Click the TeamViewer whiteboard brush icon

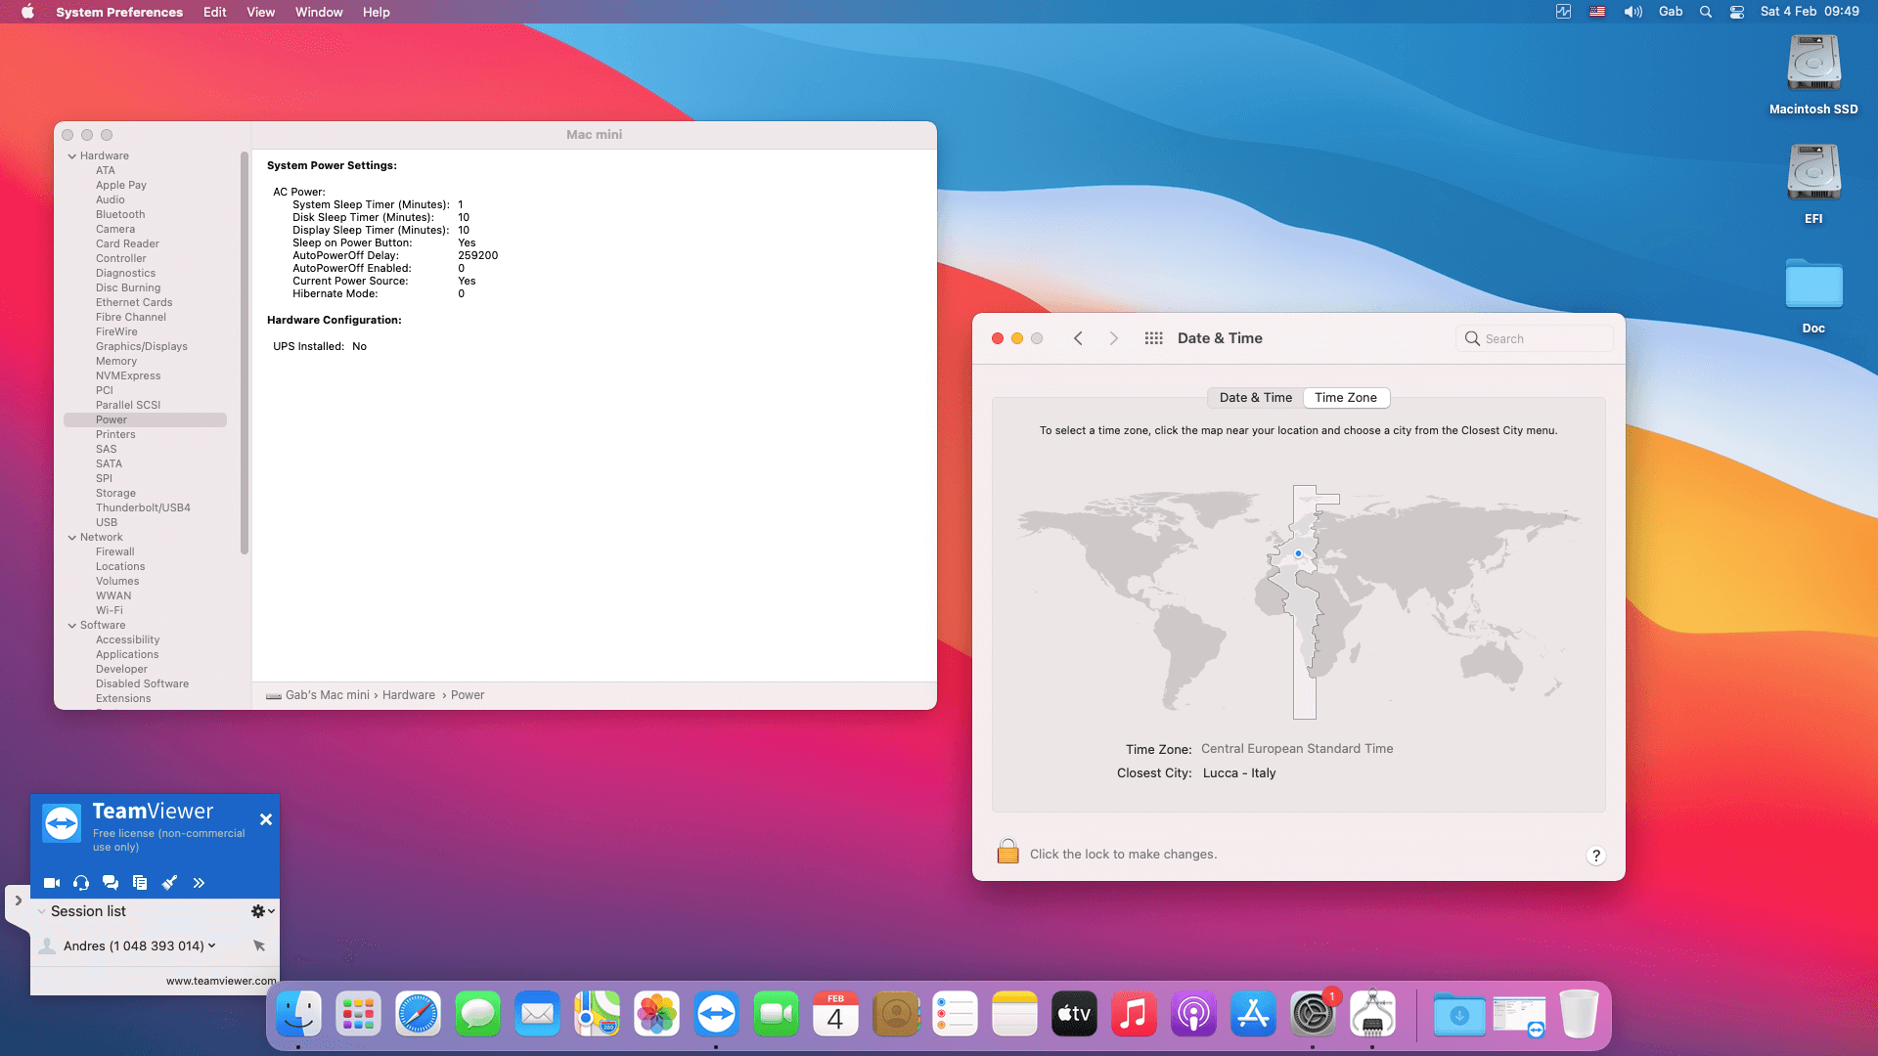(169, 883)
